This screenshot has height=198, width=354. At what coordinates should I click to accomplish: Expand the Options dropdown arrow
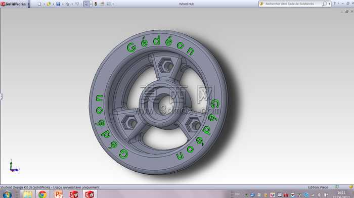point(113,4)
